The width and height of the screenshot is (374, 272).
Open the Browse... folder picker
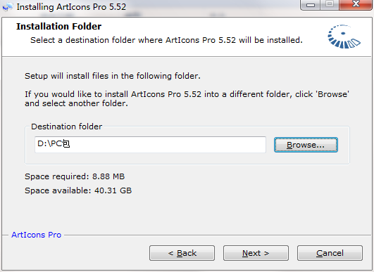[x=306, y=145]
